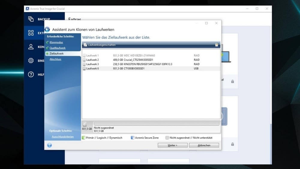Screen dimensions: 300x169
Task: Close the clone wizard dialog
Action: (216, 23)
